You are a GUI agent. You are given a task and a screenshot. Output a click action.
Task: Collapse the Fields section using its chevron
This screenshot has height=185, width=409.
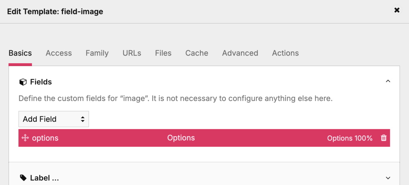tap(388, 81)
